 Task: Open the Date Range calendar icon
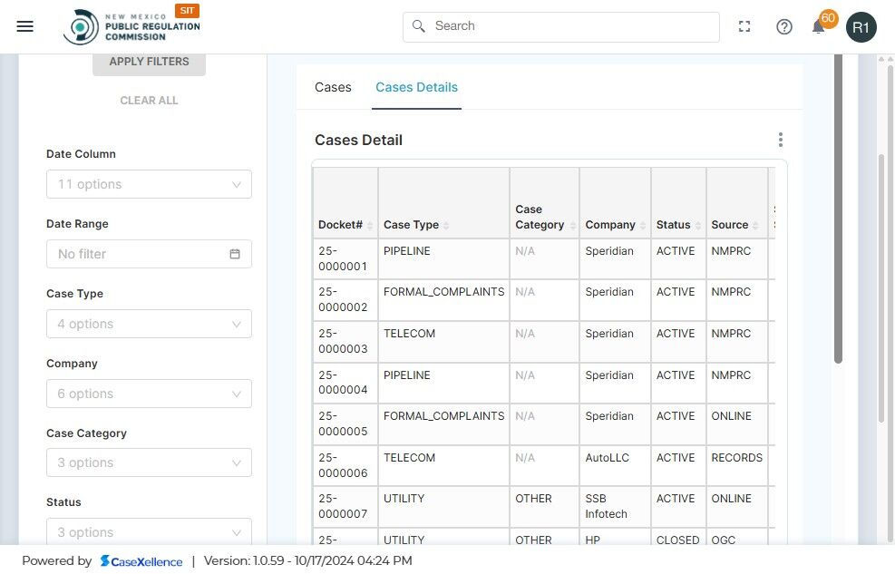(235, 254)
